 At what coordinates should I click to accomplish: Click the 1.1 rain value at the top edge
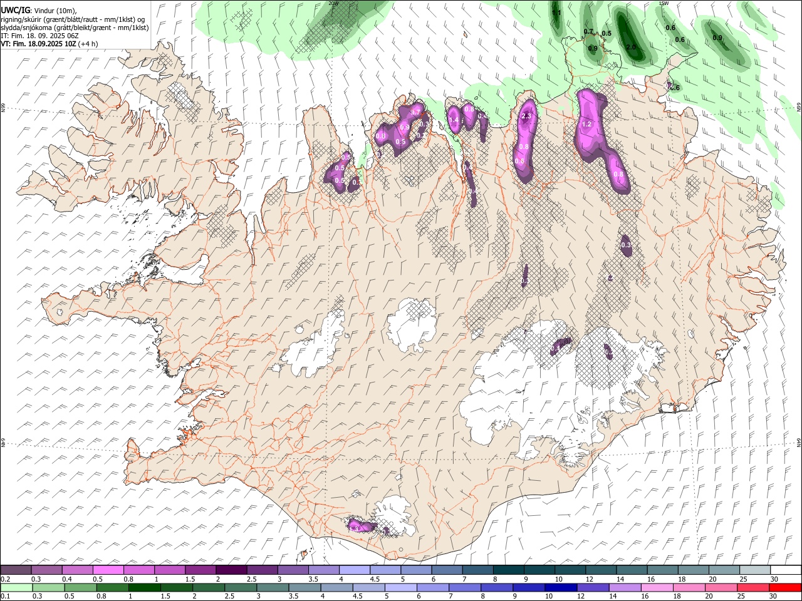(x=556, y=13)
